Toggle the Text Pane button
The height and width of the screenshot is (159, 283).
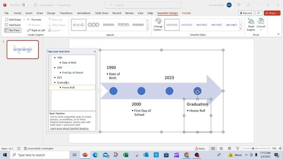pos(13,30)
